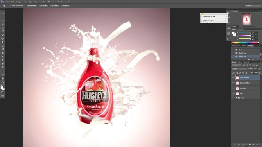The width and height of the screenshot is (262, 147).
Task: Expand the group folder in Layers
Action: pos(236,98)
